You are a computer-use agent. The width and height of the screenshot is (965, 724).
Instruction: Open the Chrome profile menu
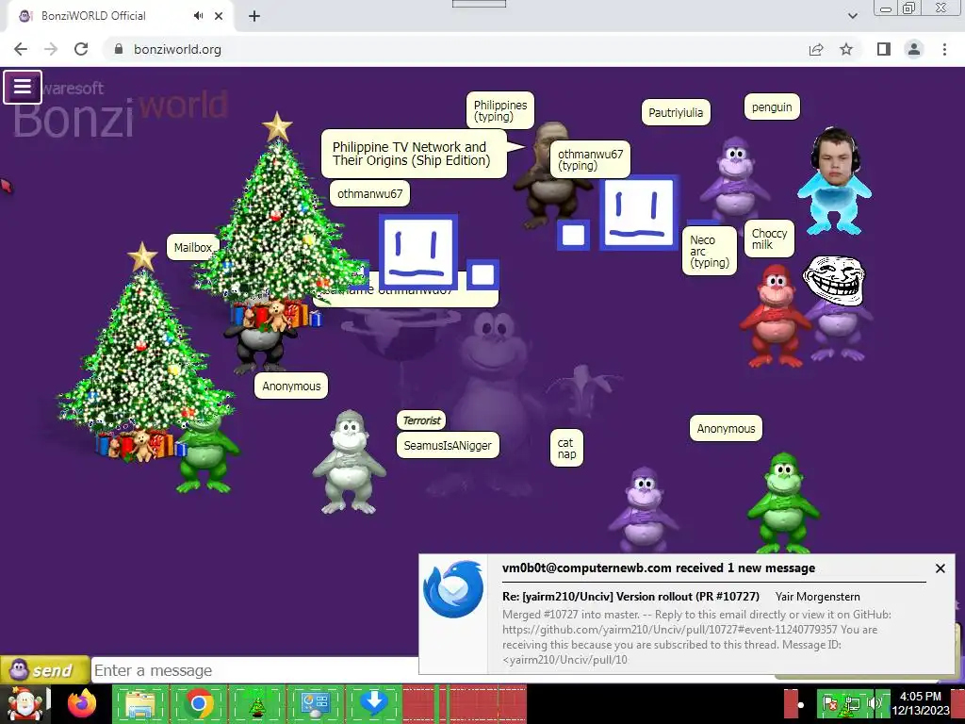(914, 49)
